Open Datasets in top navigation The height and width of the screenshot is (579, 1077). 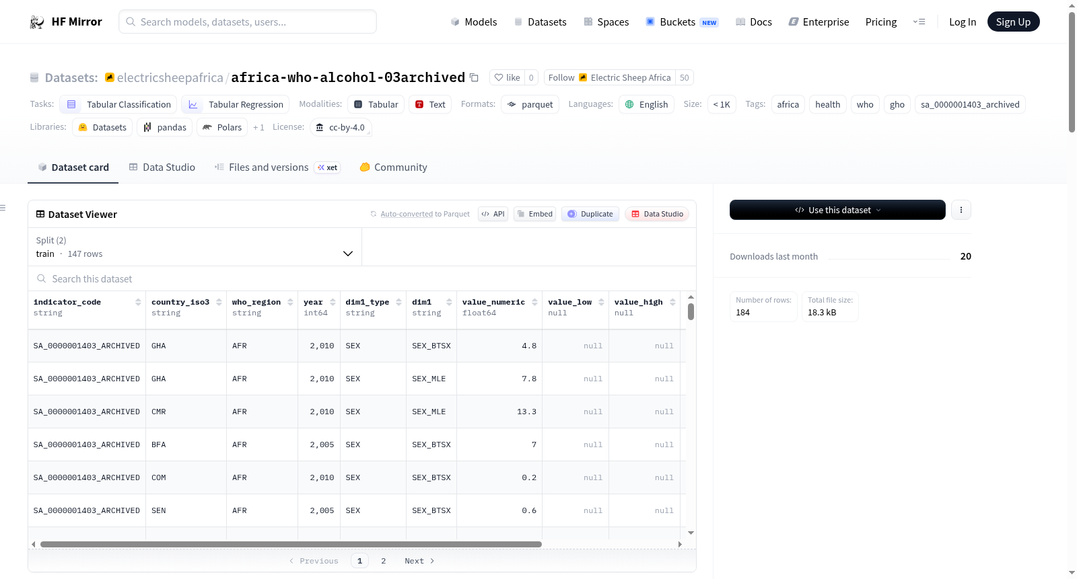point(541,22)
